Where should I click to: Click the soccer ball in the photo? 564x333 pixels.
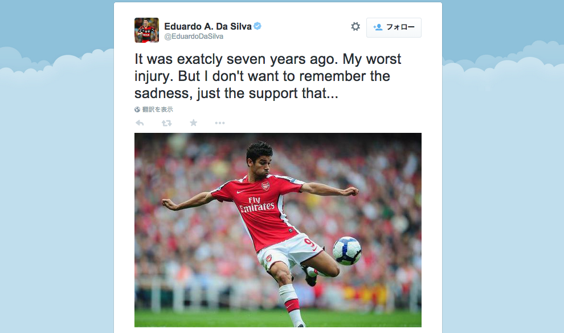(347, 251)
